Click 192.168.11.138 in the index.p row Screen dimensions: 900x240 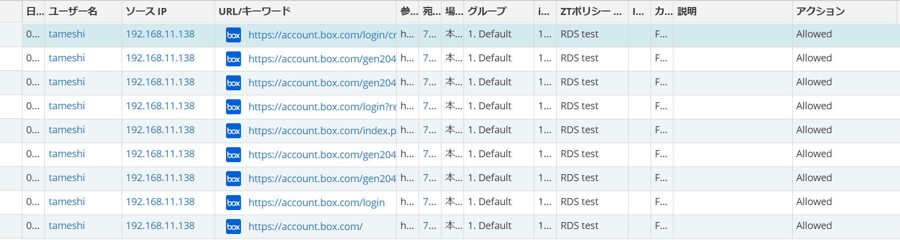click(x=160, y=130)
